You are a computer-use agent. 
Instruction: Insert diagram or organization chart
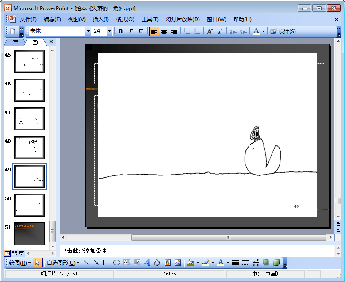[x=157, y=263]
